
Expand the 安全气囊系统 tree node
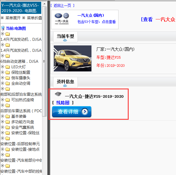(2, 127)
